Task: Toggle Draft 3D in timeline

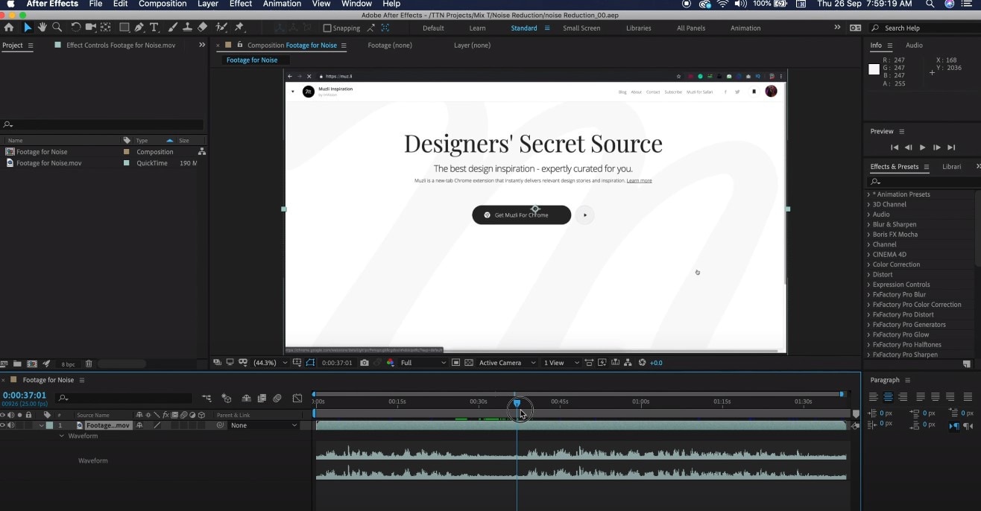Action: (x=227, y=399)
